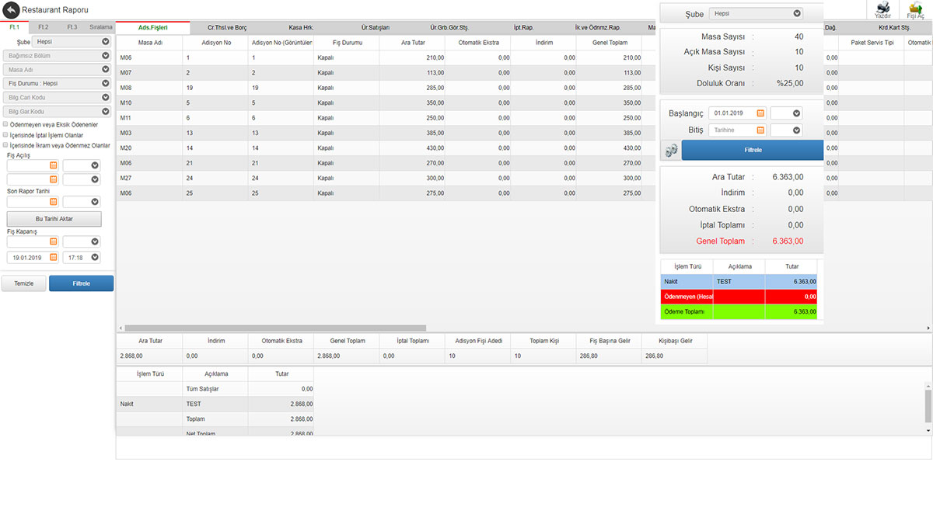Select the M20 table row
Screen dimensions: 933x507
(386, 148)
